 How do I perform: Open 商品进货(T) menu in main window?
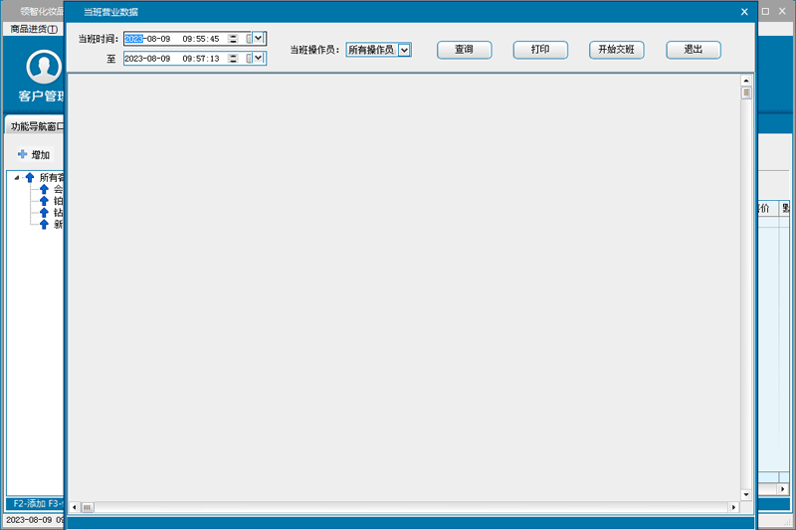34,29
